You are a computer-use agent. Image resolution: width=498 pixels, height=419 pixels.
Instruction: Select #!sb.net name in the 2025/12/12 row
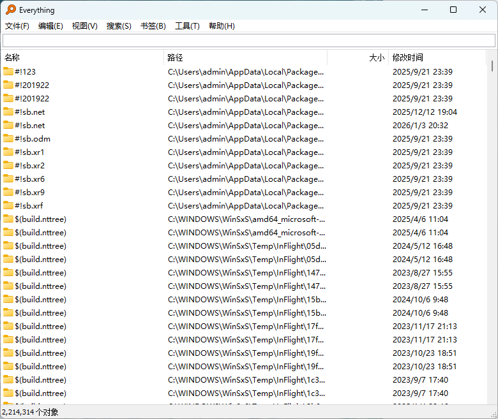tap(29, 112)
